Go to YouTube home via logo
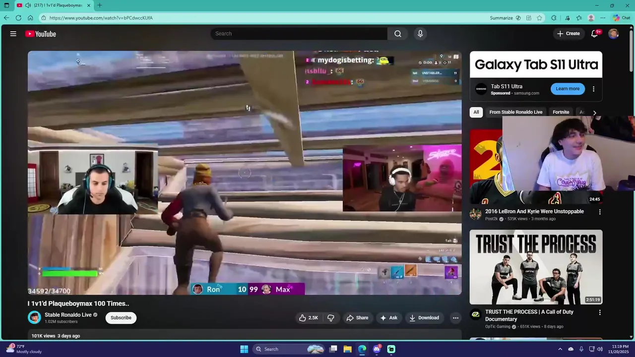Image resolution: width=635 pixels, height=357 pixels. tap(41, 34)
